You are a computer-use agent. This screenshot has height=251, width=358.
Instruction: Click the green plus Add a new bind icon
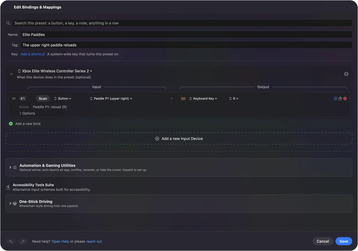(11, 124)
